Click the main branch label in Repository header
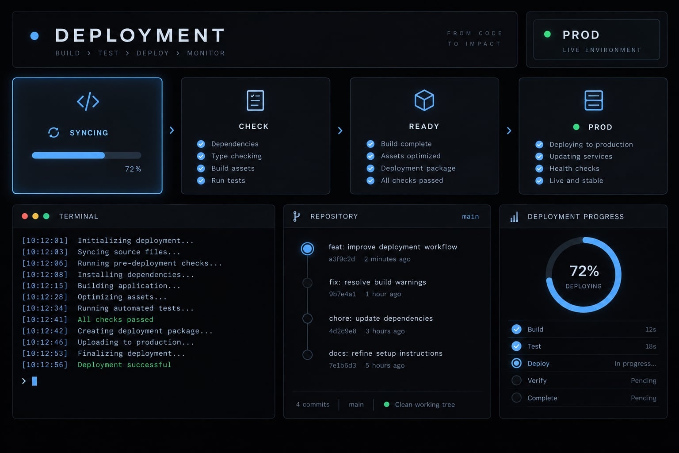 470,216
